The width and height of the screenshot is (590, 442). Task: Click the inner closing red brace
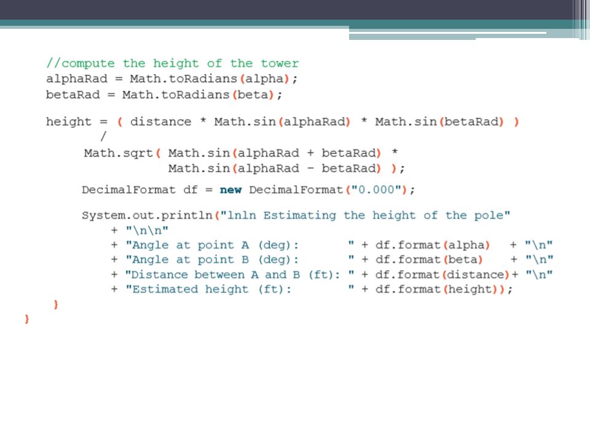pyautogui.click(x=56, y=304)
